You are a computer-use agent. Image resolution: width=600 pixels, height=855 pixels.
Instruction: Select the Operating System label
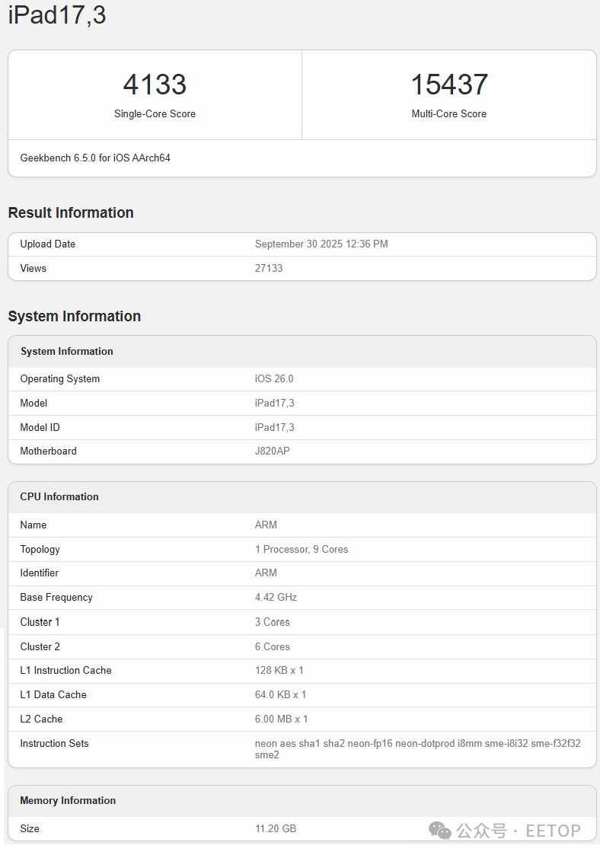(x=60, y=378)
